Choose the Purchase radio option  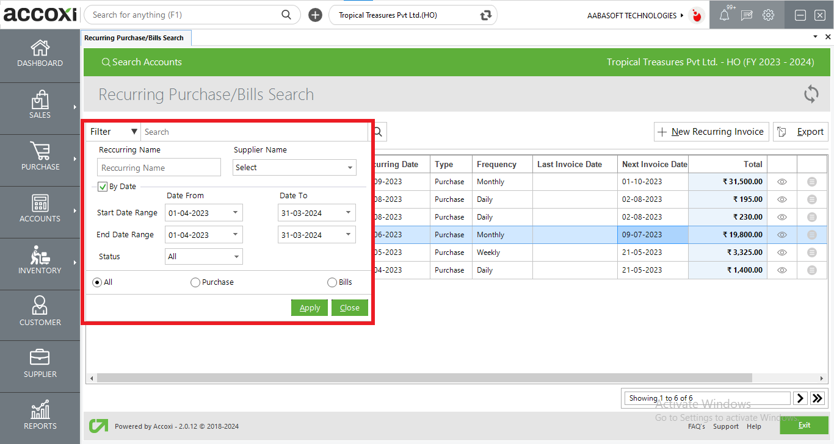tap(195, 282)
